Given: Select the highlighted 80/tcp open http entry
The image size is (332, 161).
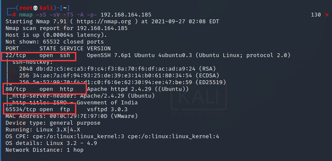Looking at the screenshot, I should [x=44, y=89].
